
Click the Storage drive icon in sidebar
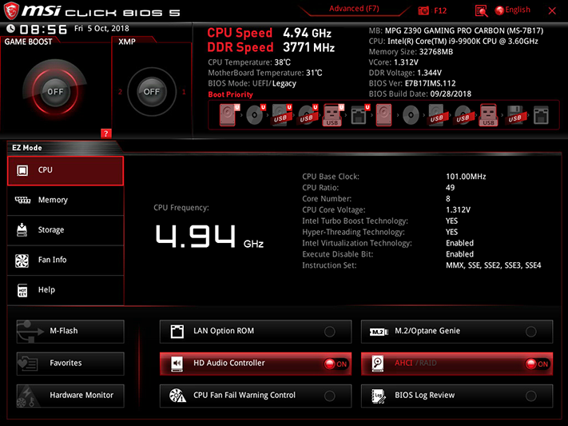click(x=22, y=230)
